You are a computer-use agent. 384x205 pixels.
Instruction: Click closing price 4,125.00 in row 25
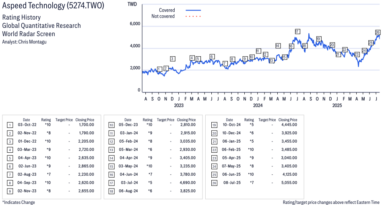[x=290, y=174]
